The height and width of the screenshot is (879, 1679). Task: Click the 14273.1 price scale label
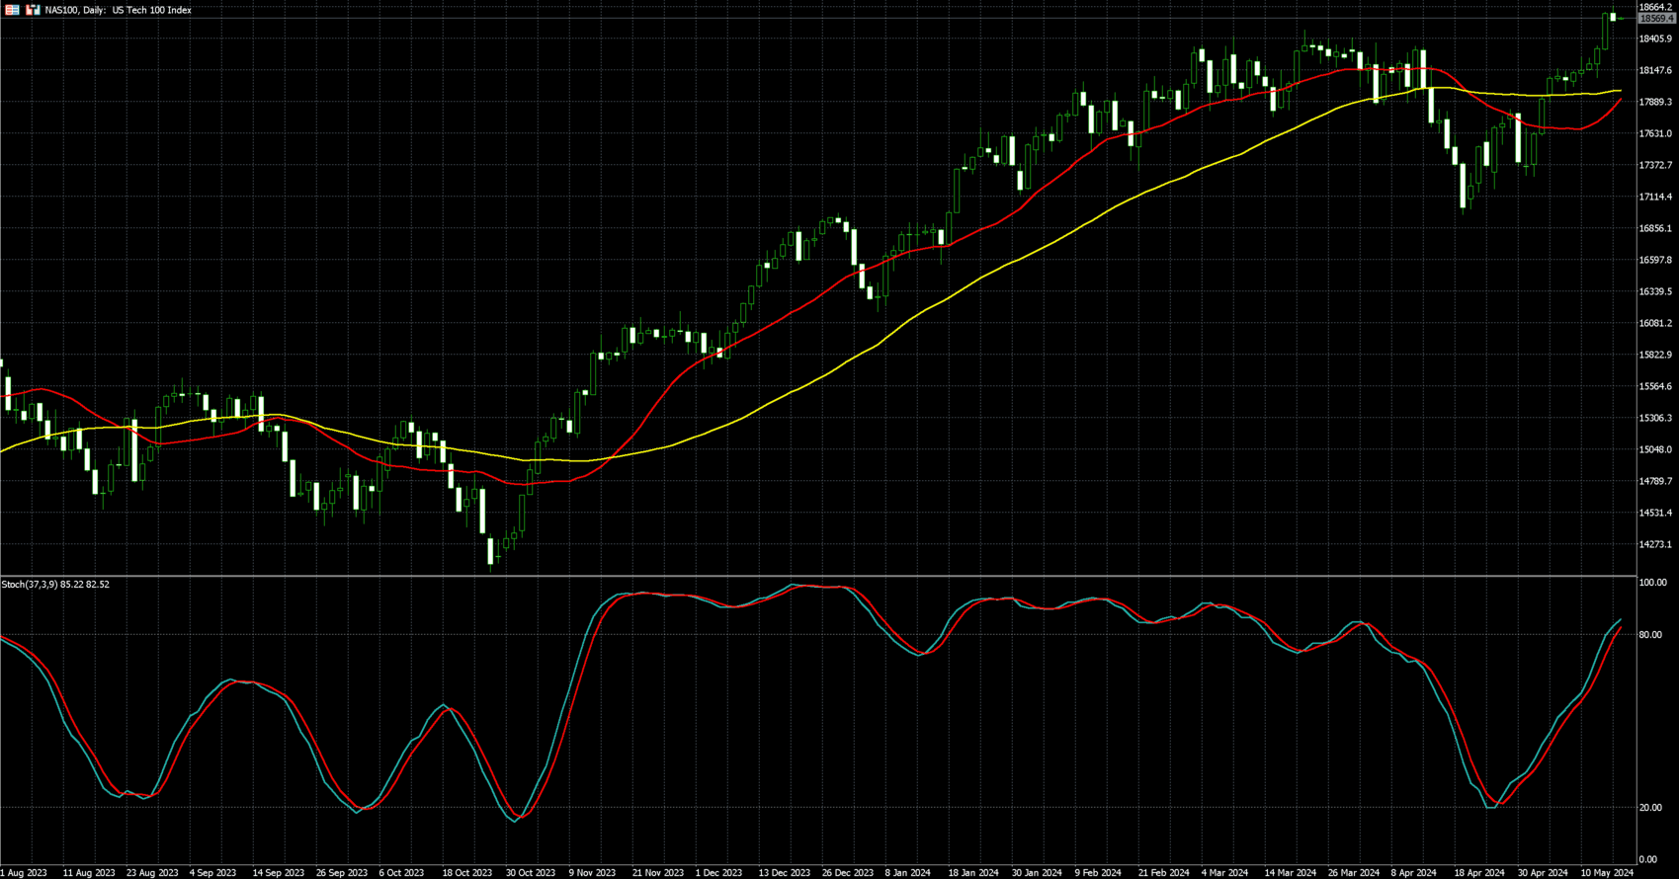coord(1656,544)
